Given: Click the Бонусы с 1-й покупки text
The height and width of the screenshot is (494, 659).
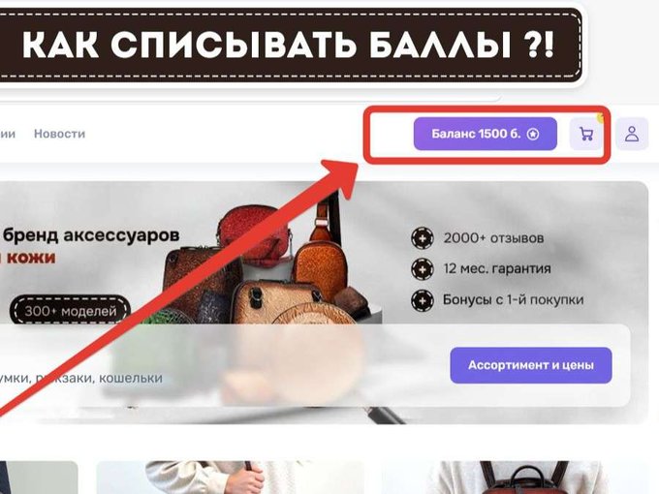Looking at the screenshot, I should (514, 300).
